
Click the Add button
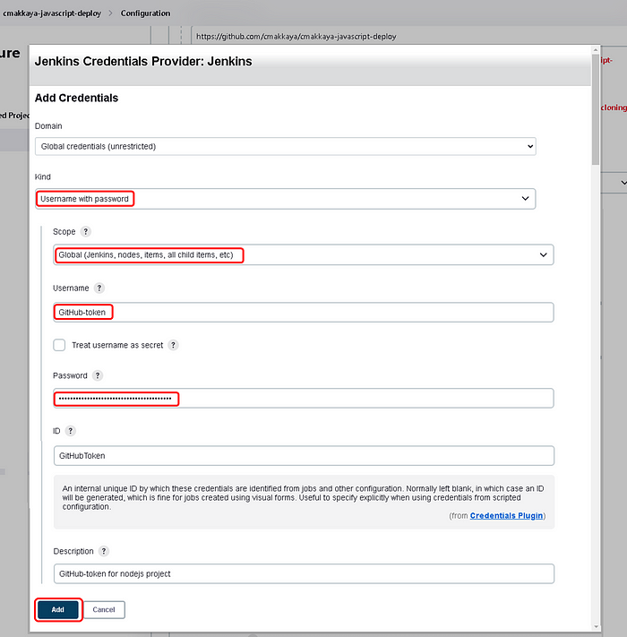coord(57,609)
